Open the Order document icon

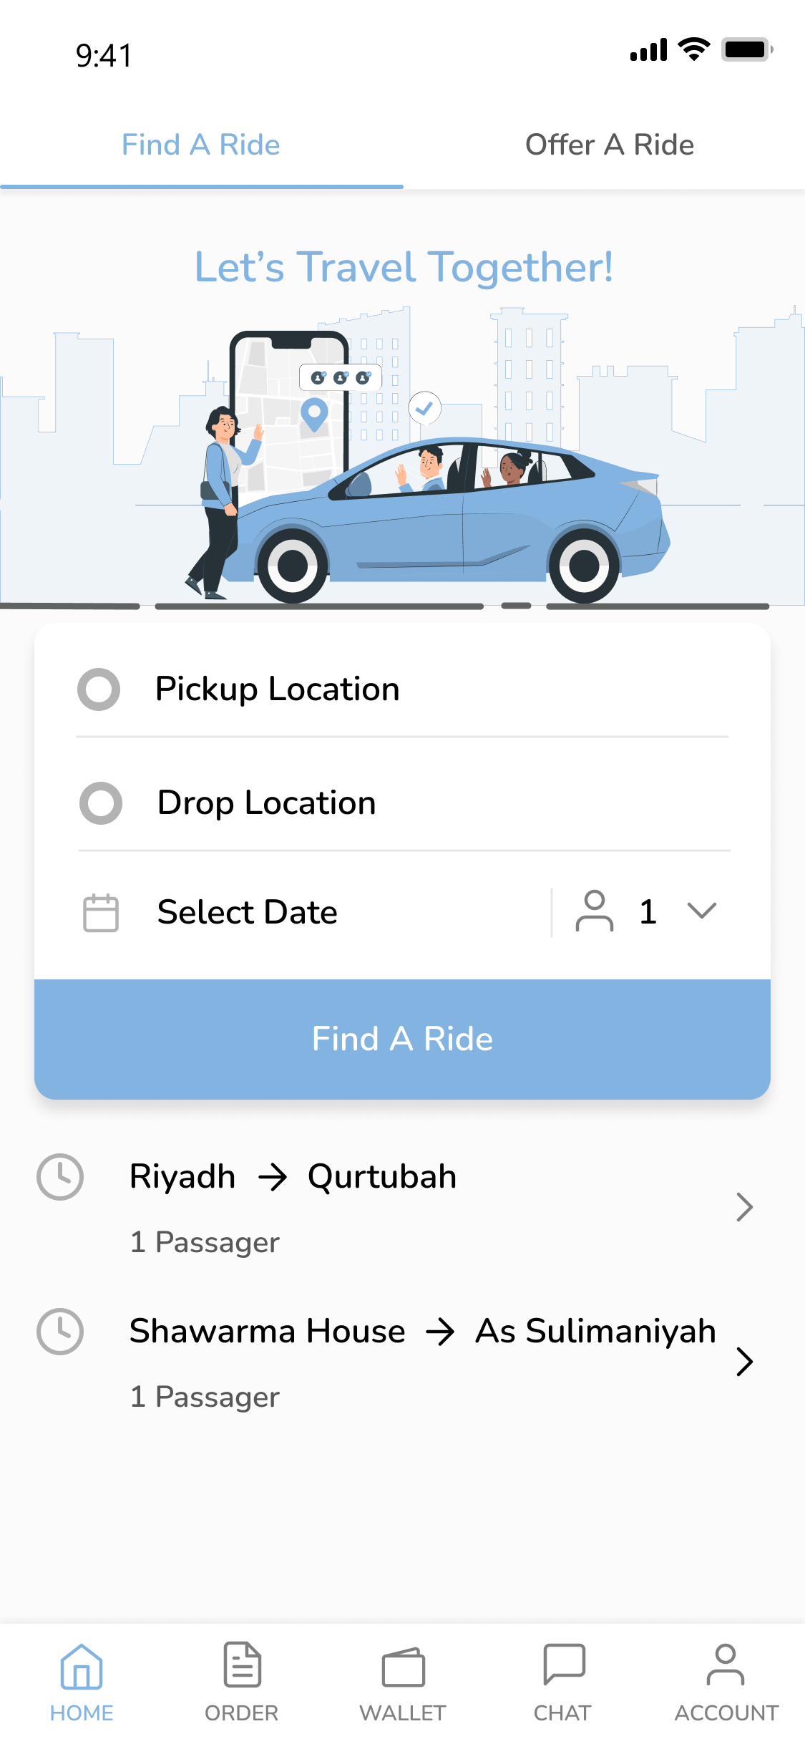[242, 1665]
